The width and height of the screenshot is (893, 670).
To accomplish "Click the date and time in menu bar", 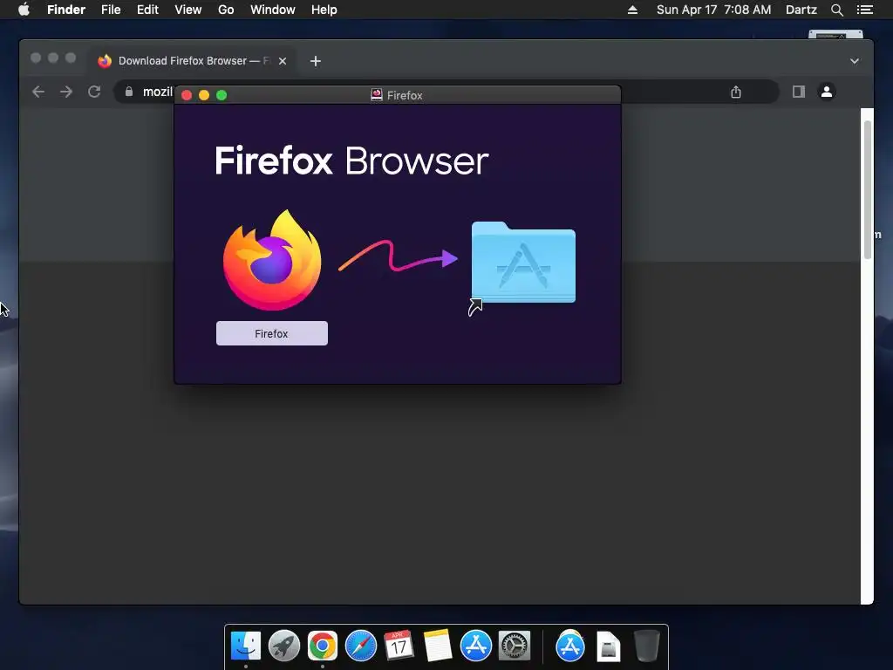I will pyautogui.click(x=713, y=10).
